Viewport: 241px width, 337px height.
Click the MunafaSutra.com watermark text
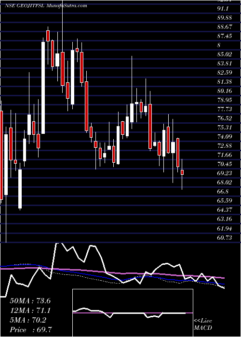[67, 6]
